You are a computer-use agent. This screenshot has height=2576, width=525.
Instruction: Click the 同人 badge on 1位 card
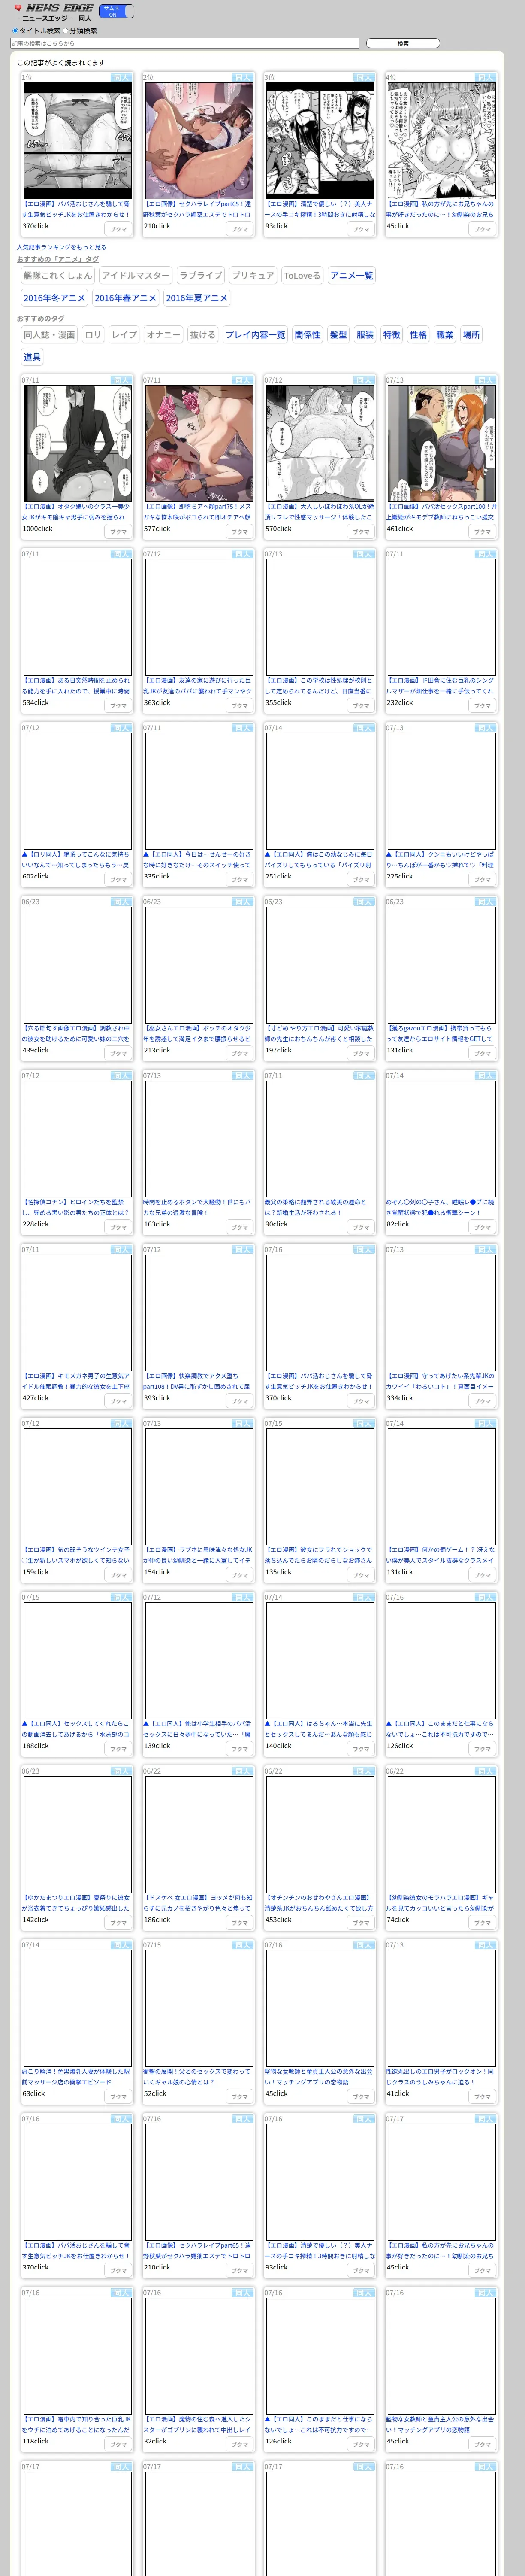click(121, 77)
